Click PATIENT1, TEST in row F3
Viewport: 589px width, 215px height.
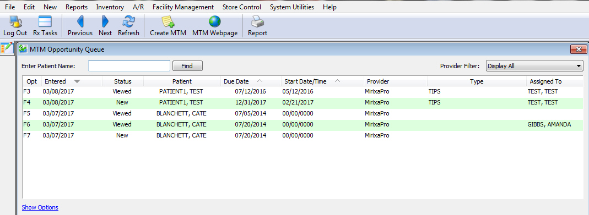(x=181, y=91)
